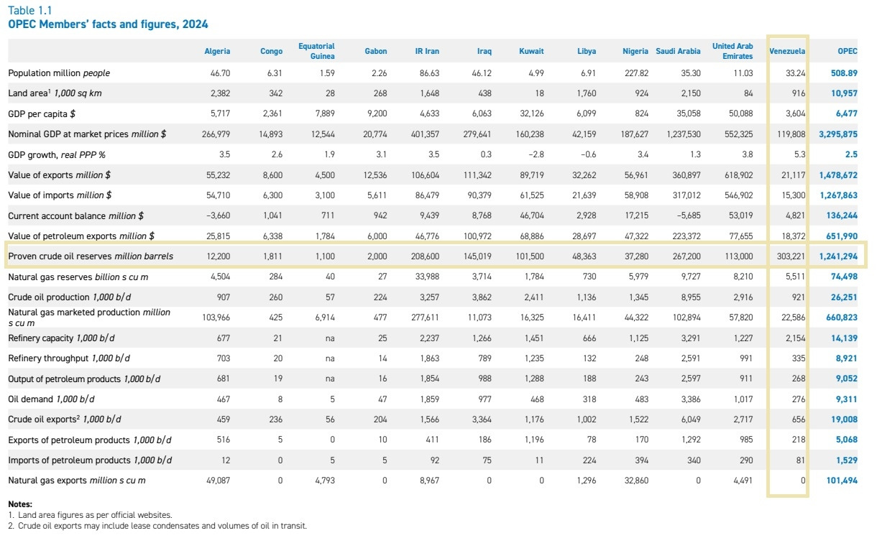Click the Exports of petroleum products row label
The width and height of the screenshot is (877, 538).
(x=90, y=440)
